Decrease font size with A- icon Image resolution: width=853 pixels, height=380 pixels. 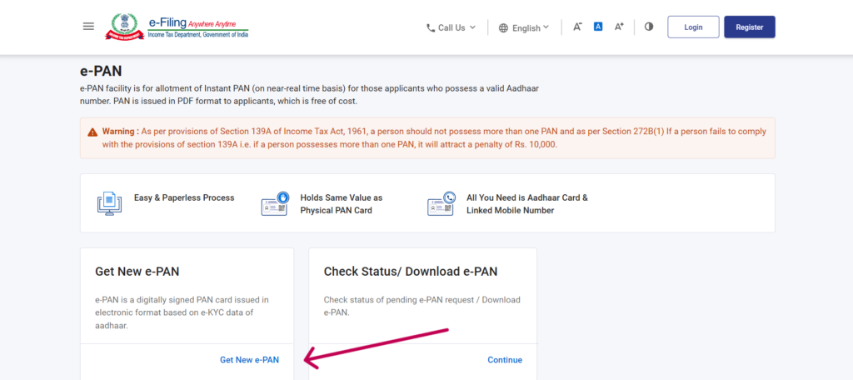pyautogui.click(x=577, y=27)
